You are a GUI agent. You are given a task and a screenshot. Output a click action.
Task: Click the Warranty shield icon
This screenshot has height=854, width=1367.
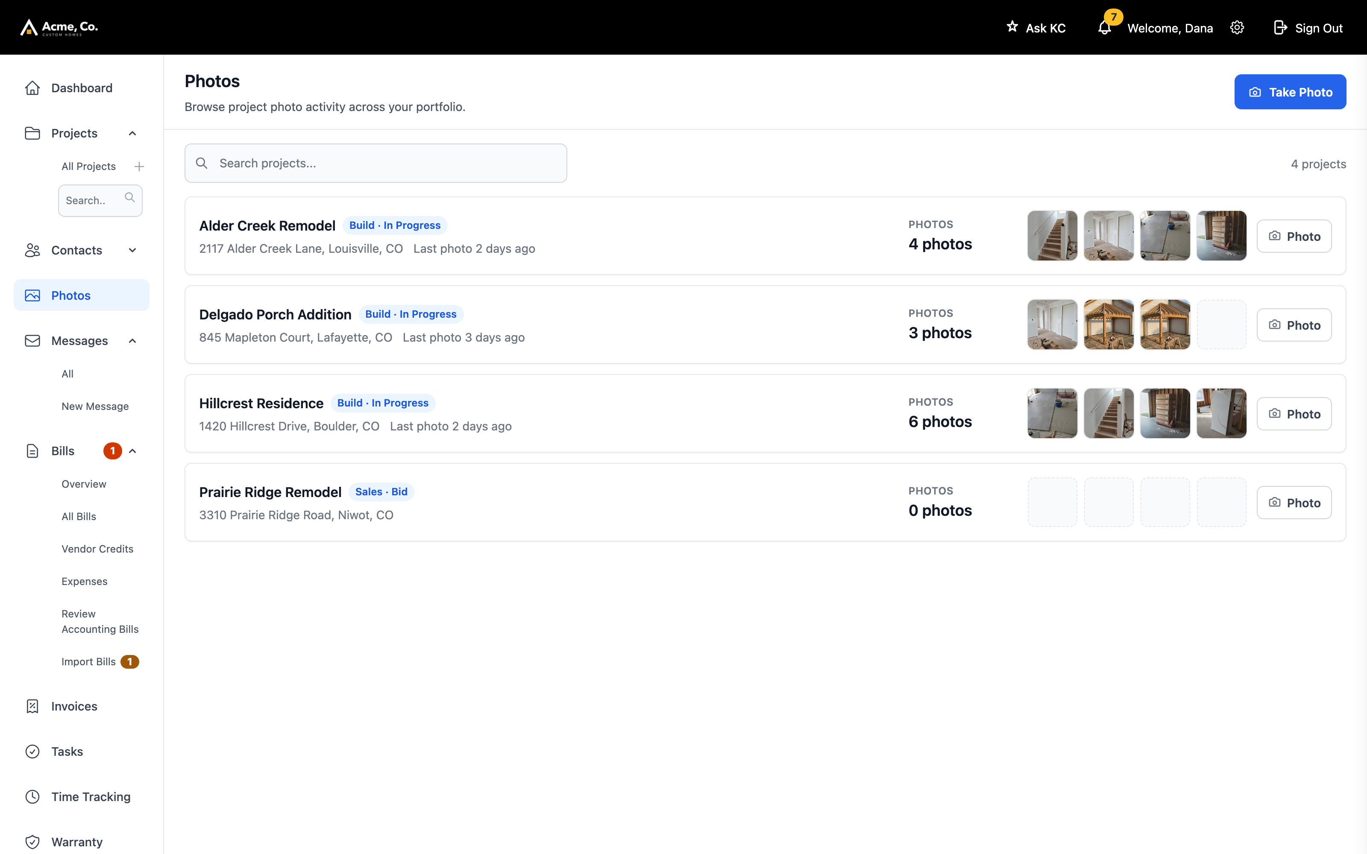point(33,842)
